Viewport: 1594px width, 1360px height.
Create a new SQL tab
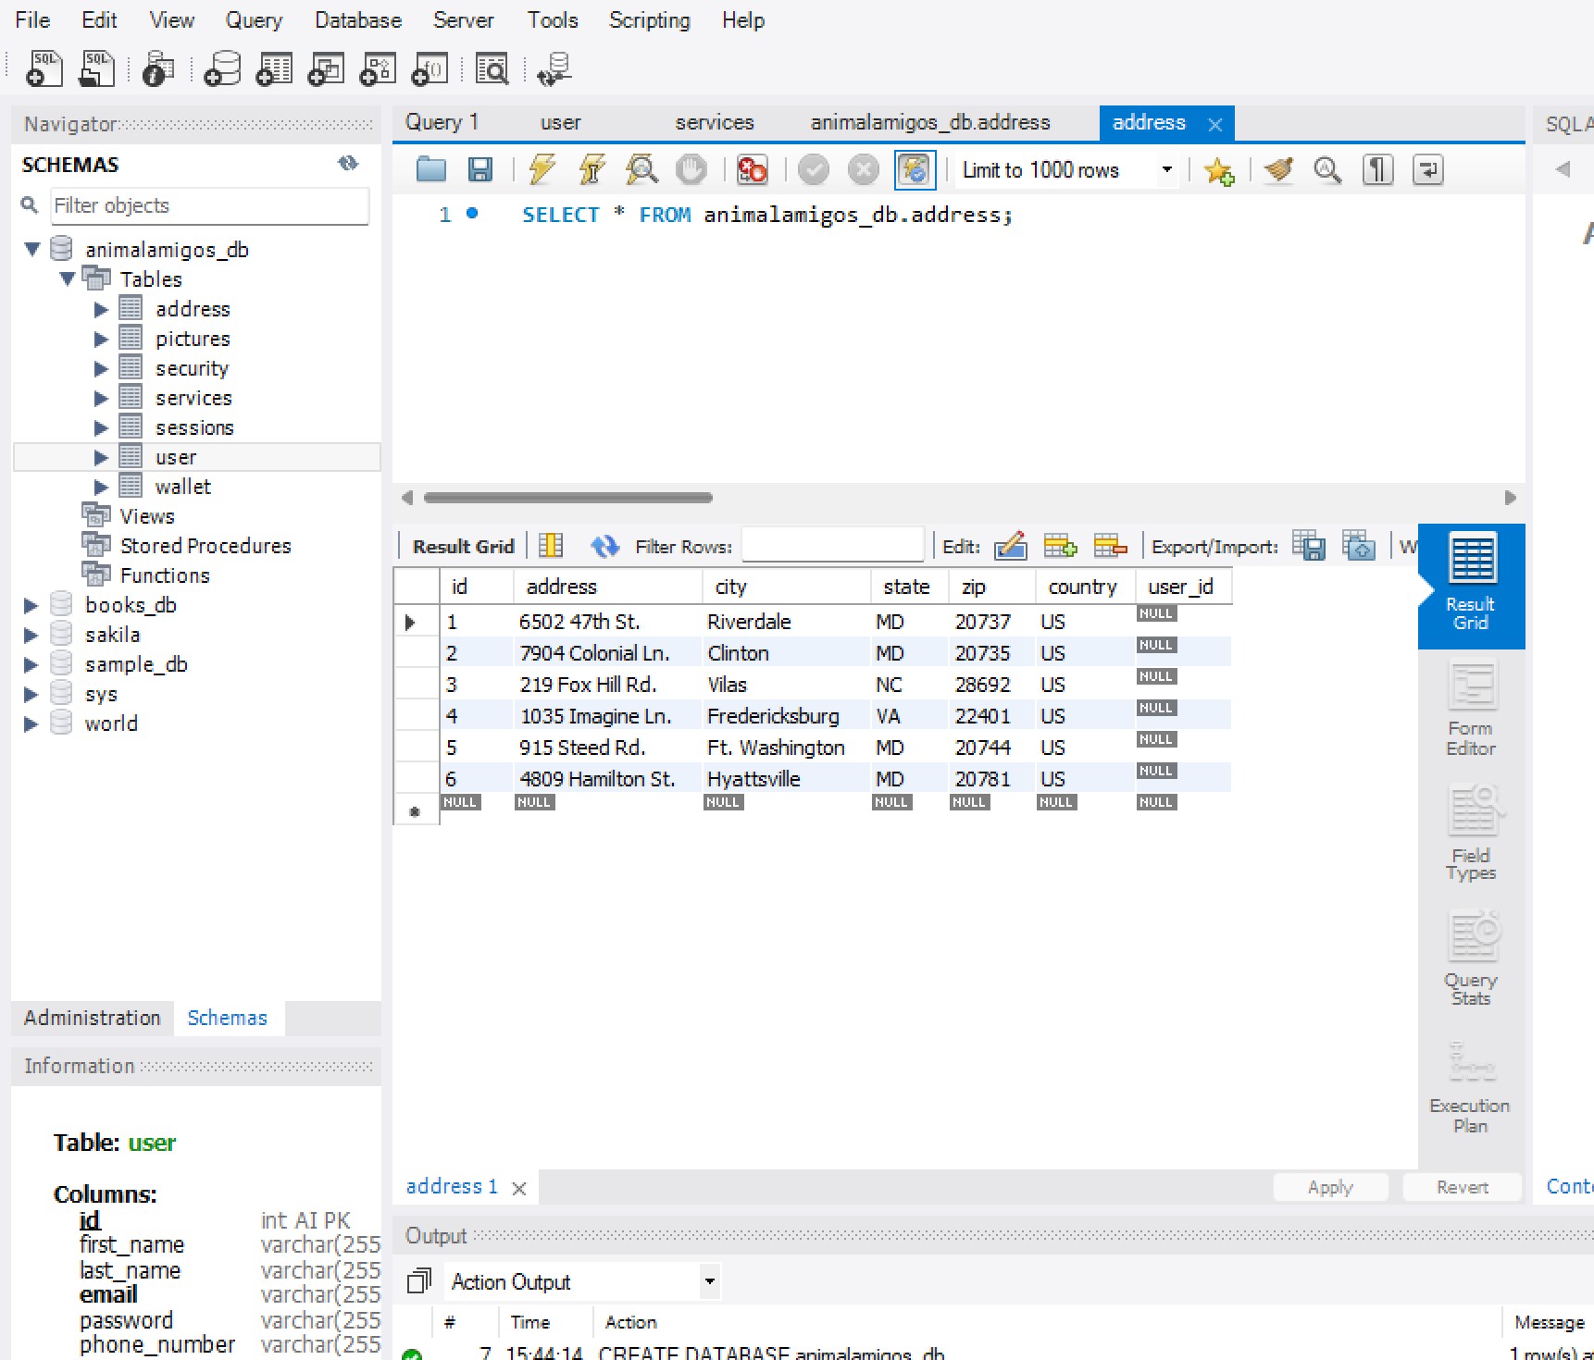tap(43, 68)
